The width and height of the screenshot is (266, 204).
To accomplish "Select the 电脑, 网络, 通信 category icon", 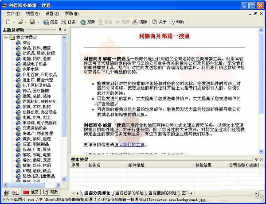I will pyautogui.click(x=18, y=59).
